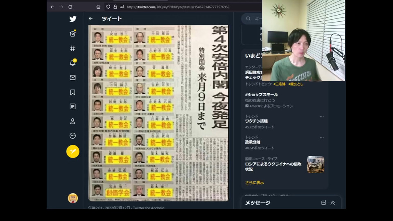393x221 pixels.
Task: Reload the page with refresh icon
Action: click(x=70, y=7)
